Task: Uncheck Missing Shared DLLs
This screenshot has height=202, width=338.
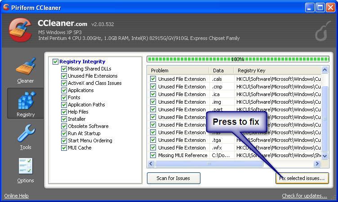Action: tap(64, 69)
